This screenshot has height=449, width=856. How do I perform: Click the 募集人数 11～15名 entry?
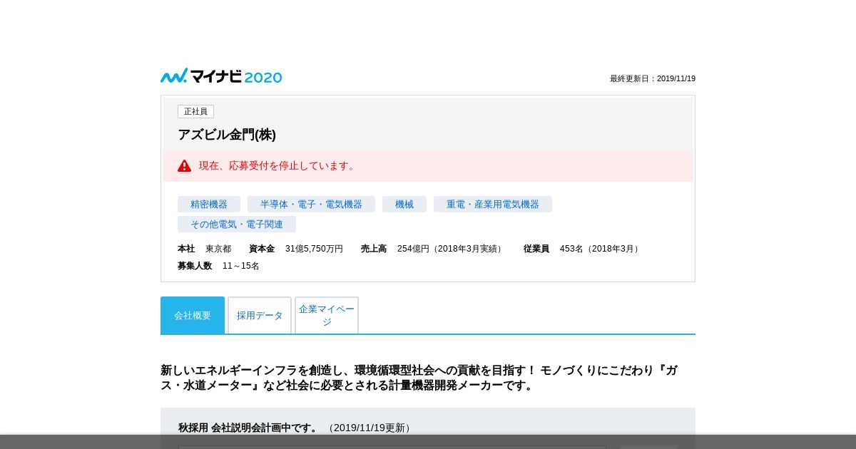(x=218, y=266)
